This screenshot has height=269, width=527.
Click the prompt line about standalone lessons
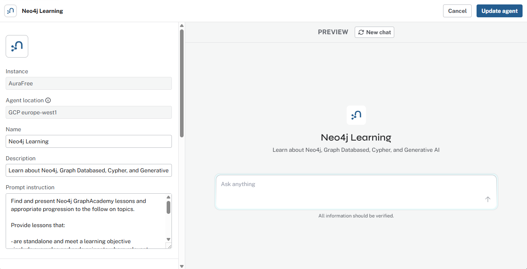point(71,241)
